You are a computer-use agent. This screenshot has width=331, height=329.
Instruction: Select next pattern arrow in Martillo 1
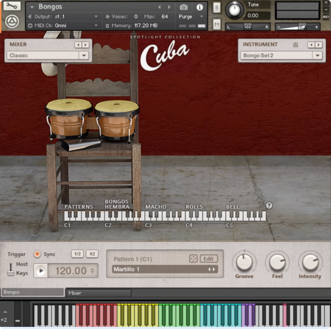pos(214,269)
